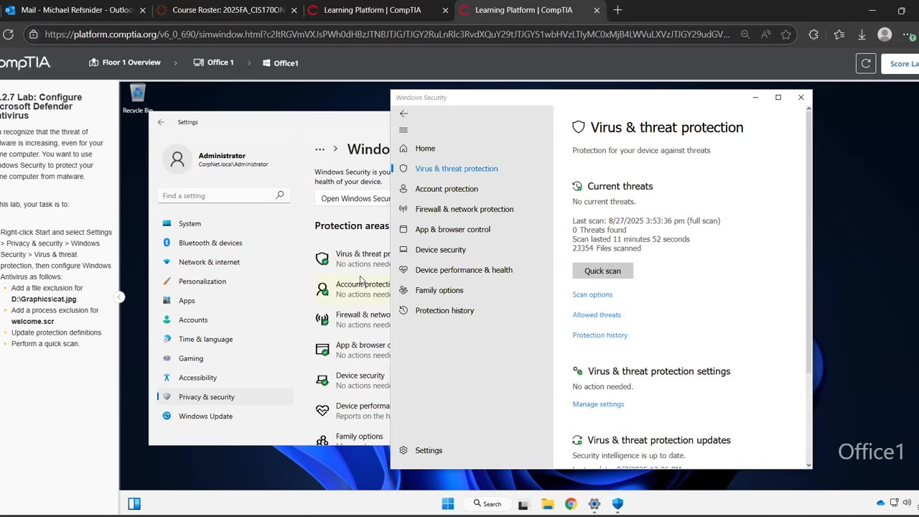Screen dimensions: 919x517
Task: Click the Office 1 breadcrumb with monitor icon
Action: (214, 62)
